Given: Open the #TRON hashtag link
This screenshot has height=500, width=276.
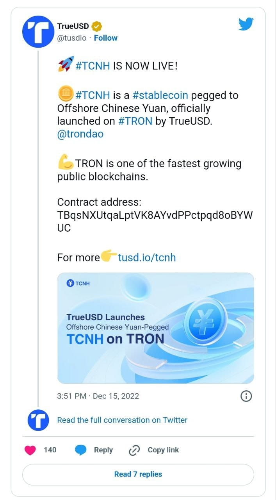Looking at the screenshot, I should click(x=135, y=121).
